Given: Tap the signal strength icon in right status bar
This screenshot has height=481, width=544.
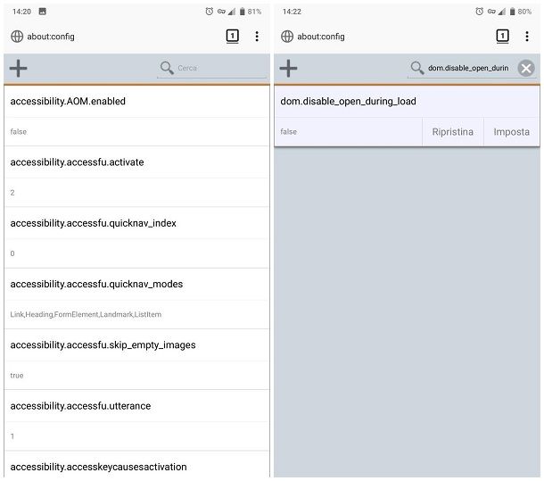Looking at the screenshot, I should (502, 12).
